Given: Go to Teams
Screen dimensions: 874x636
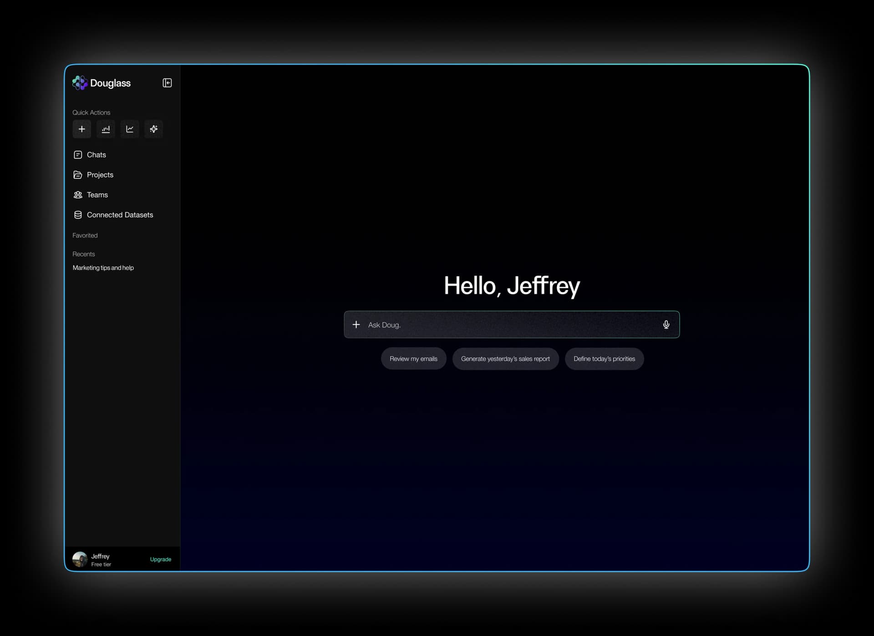Looking at the screenshot, I should pyautogui.click(x=97, y=195).
